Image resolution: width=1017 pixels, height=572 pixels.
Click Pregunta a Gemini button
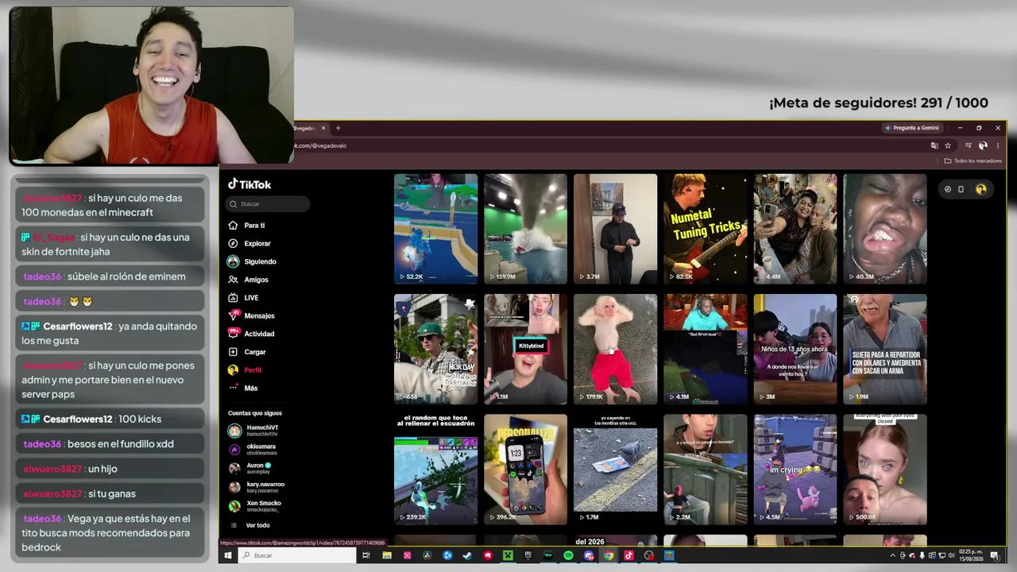point(912,128)
